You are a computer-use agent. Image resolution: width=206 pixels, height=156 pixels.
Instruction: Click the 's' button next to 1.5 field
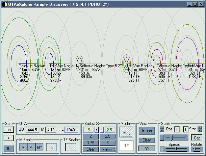(97, 130)
